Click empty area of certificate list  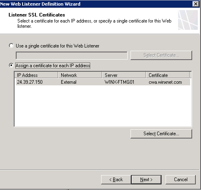click(103, 106)
